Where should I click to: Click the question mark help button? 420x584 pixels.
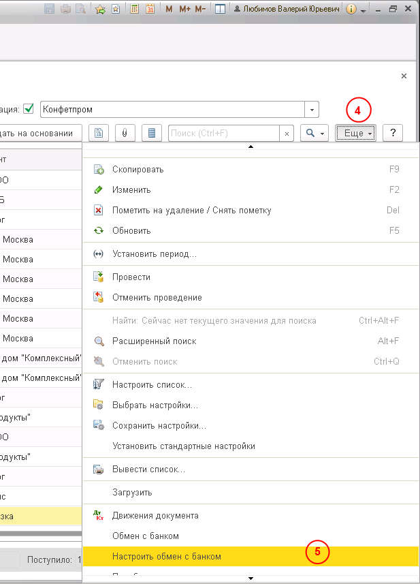click(393, 134)
